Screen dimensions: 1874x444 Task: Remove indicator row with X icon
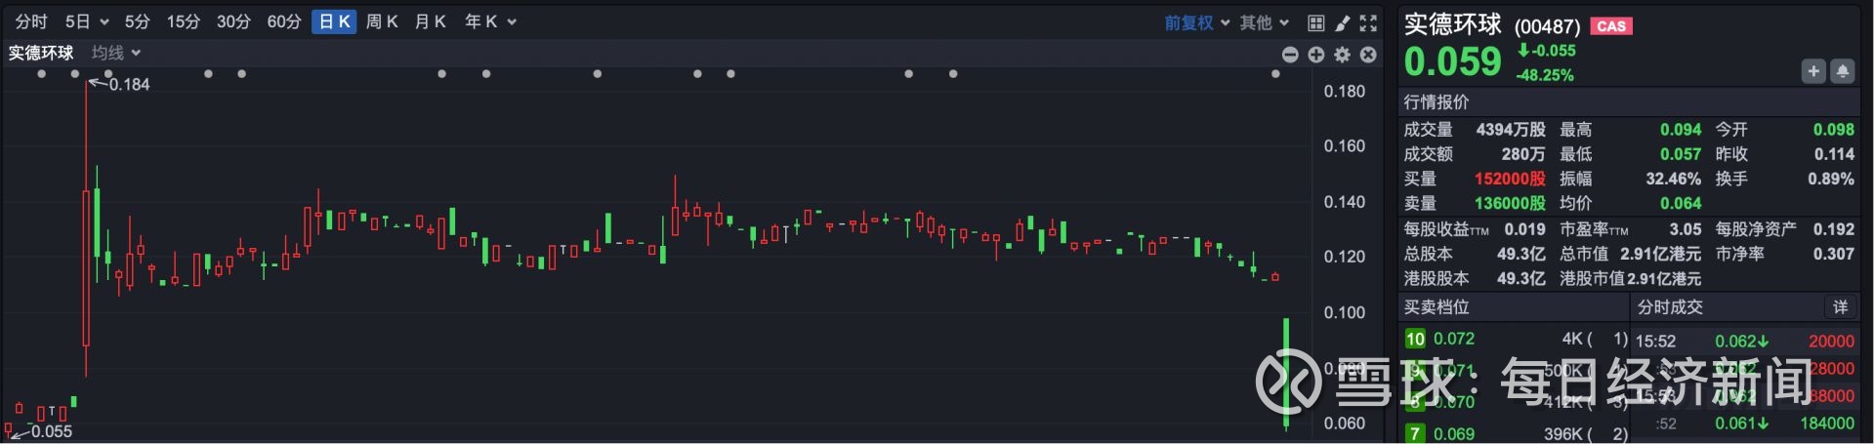coord(1369,55)
